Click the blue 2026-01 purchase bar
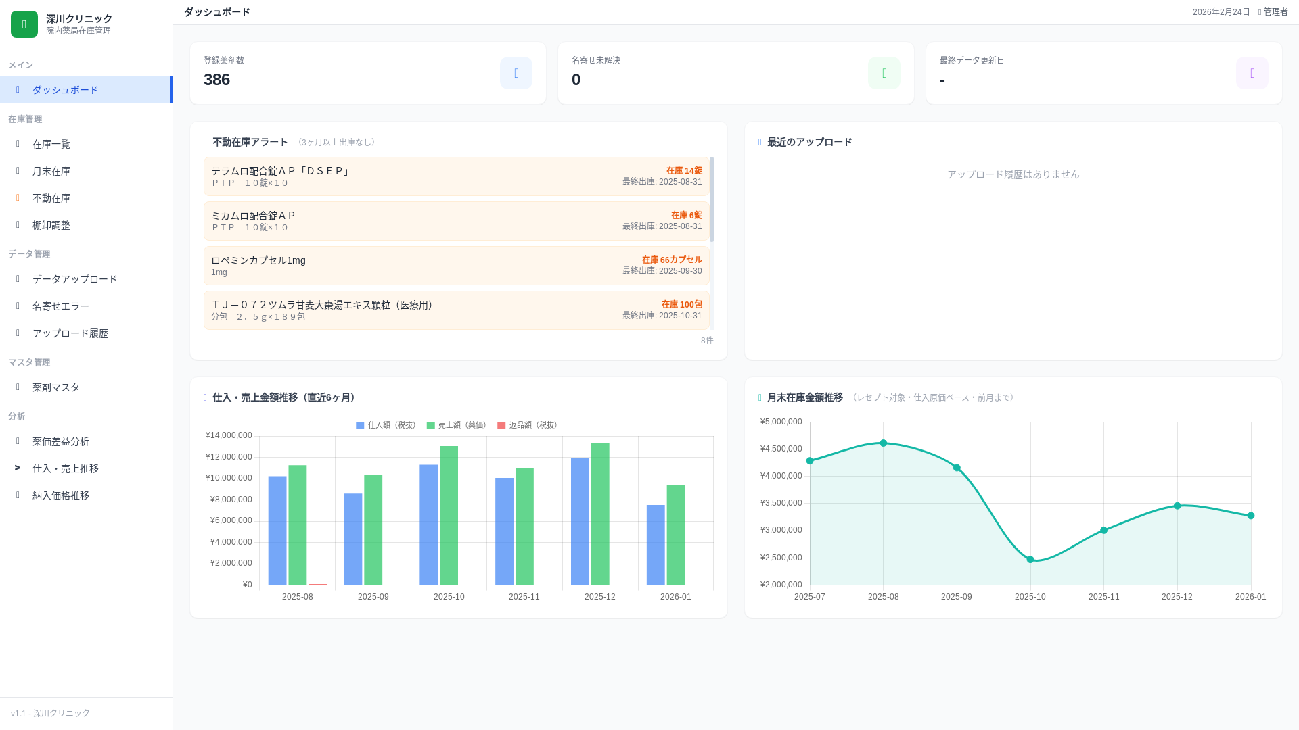The width and height of the screenshot is (1299, 730). (x=656, y=545)
